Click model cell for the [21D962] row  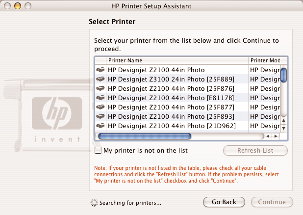264,126
